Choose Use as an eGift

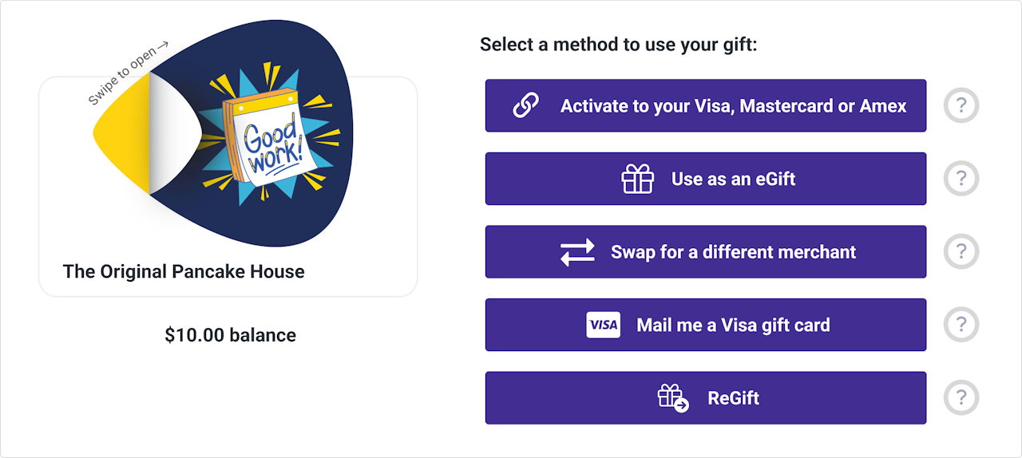733,179
